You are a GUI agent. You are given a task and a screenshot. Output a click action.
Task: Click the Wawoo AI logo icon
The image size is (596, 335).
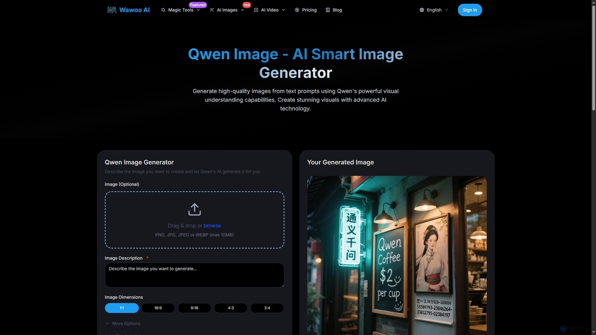(x=112, y=10)
